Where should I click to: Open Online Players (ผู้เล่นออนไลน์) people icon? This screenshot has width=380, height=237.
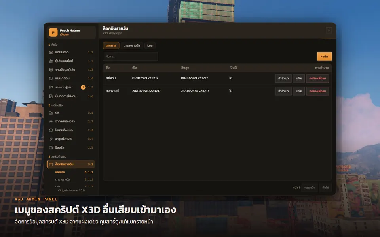[x=51, y=61]
